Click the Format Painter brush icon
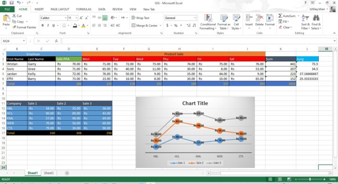 14,27
